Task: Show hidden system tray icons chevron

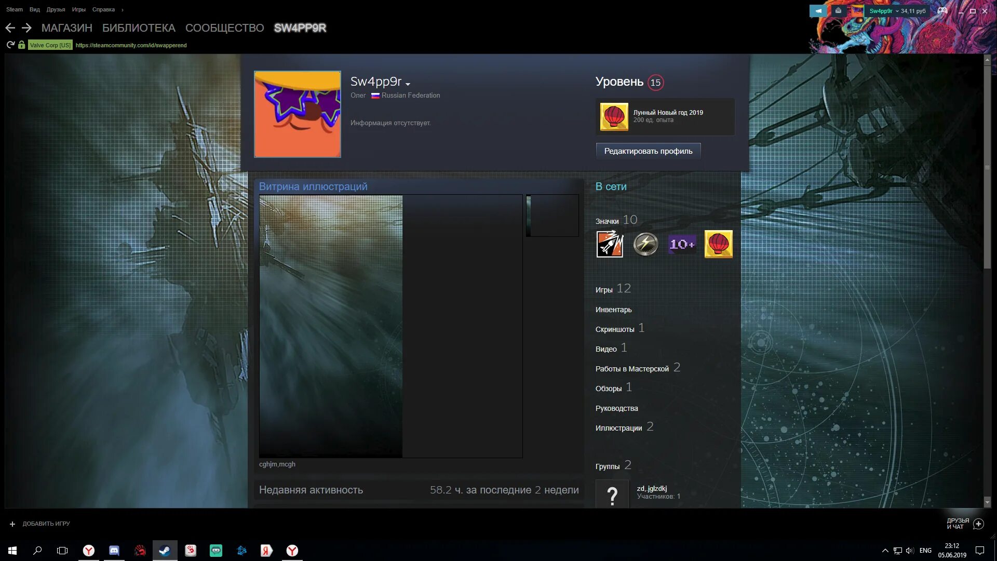Action: click(885, 551)
